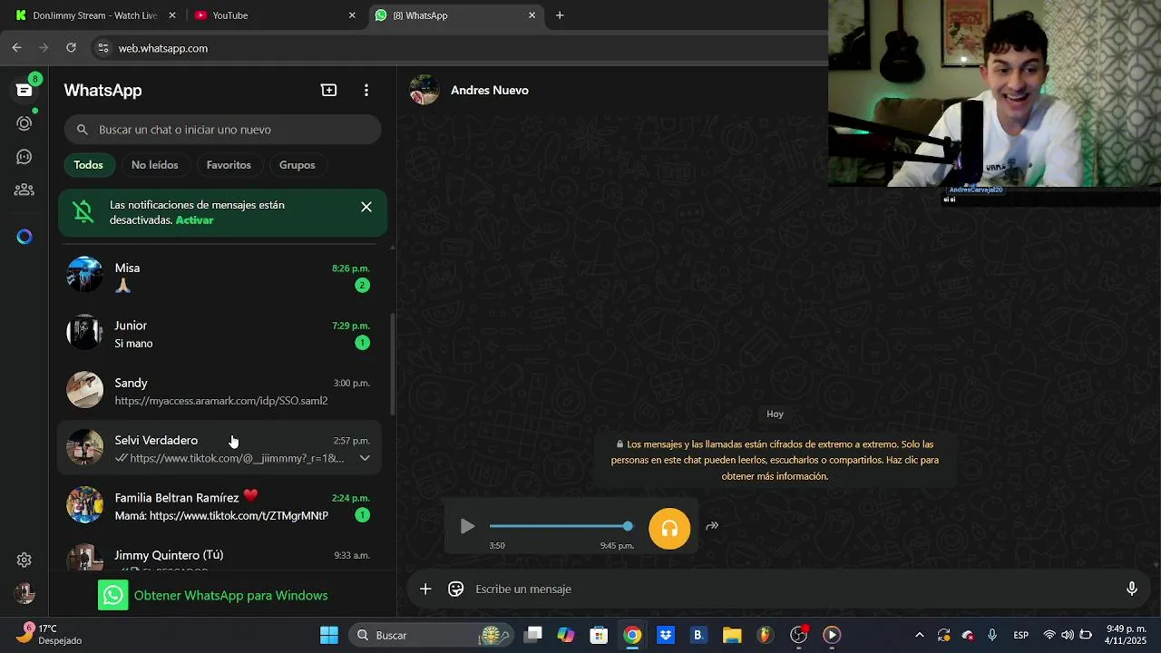Open own profile picture in sidebar
The width and height of the screenshot is (1161, 653).
click(x=24, y=594)
